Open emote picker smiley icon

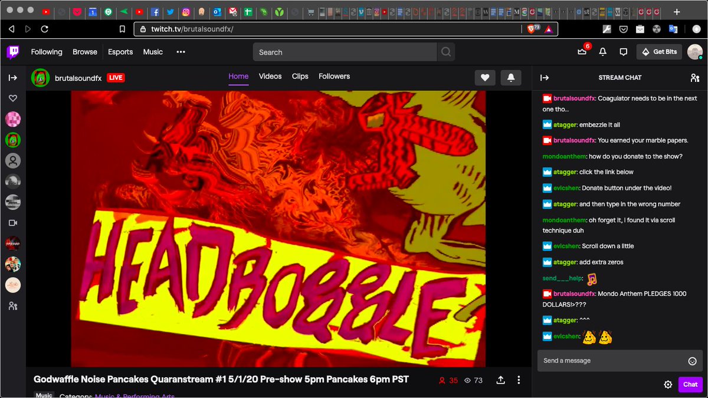coord(692,361)
